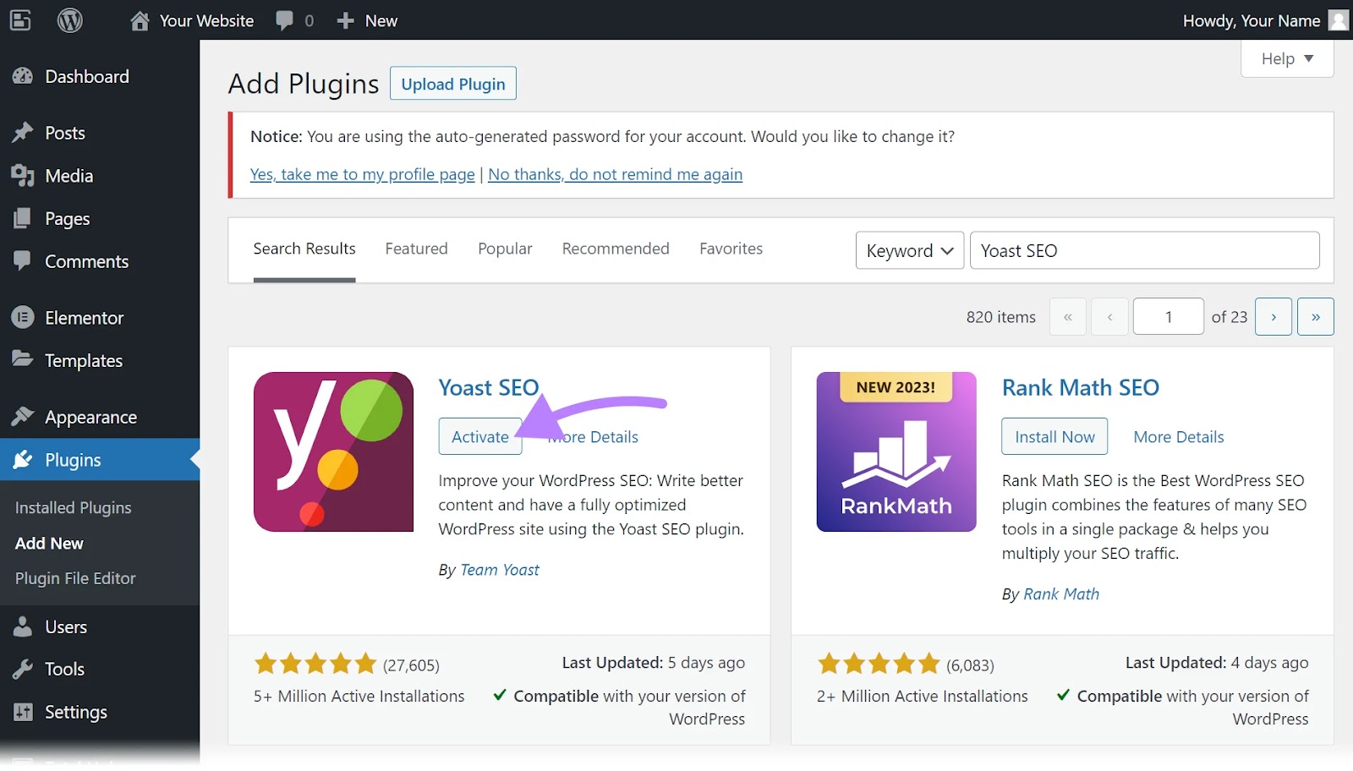Open the Media library icon
The height and width of the screenshot is (771, 1353).
click(x=23, y=176)
